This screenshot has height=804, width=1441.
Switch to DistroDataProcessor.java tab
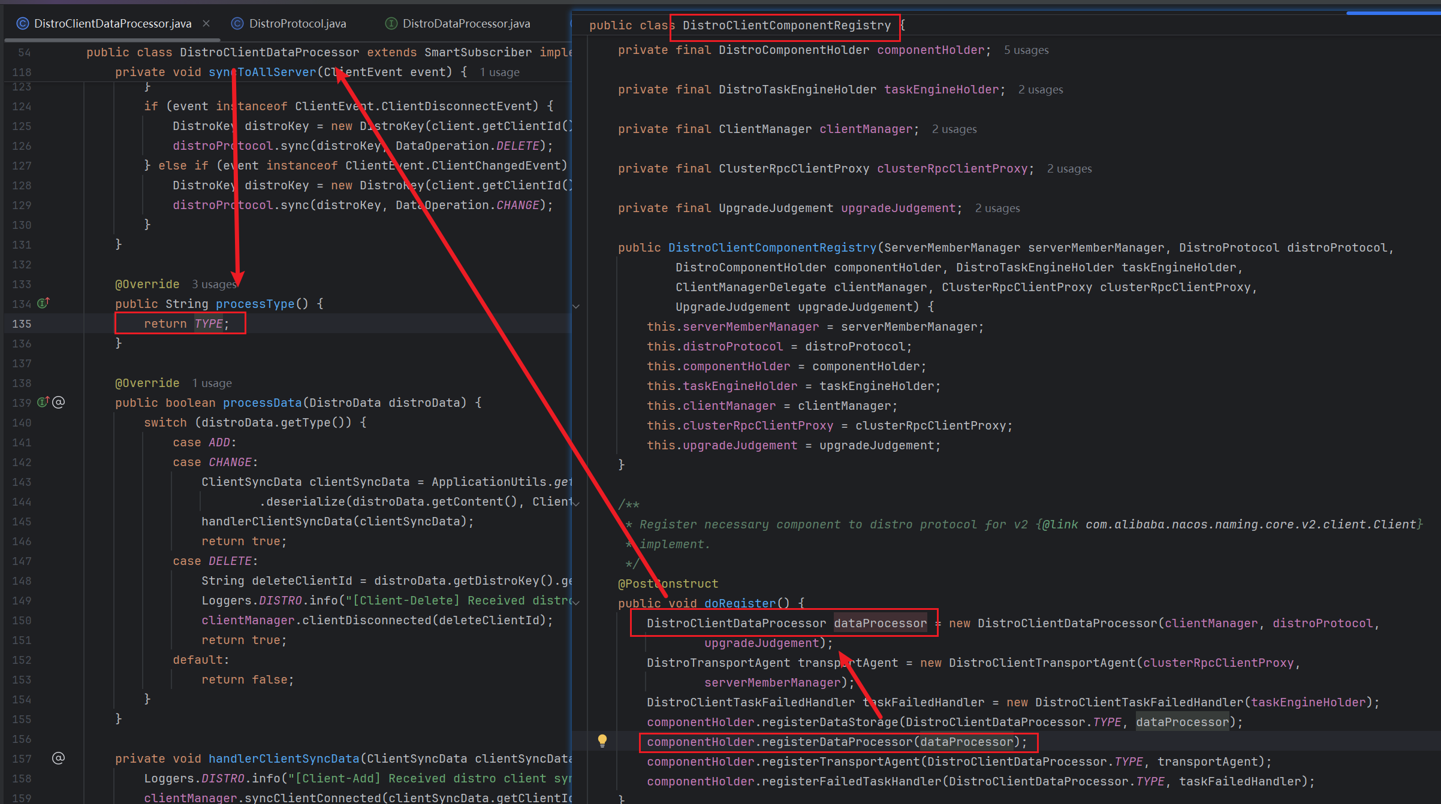(x=466, y=23)
